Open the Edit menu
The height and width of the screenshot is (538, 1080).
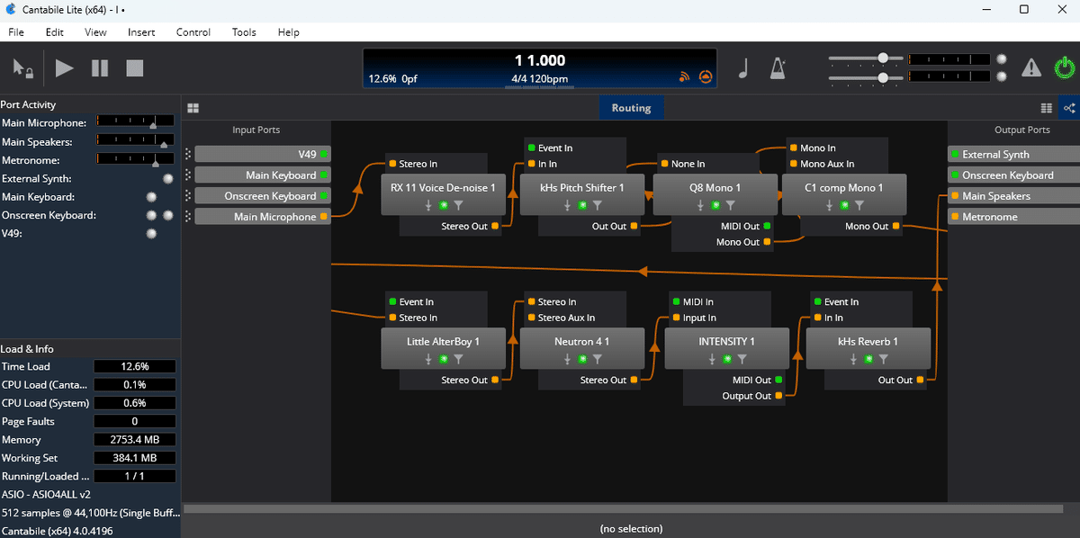click(55, 32)
